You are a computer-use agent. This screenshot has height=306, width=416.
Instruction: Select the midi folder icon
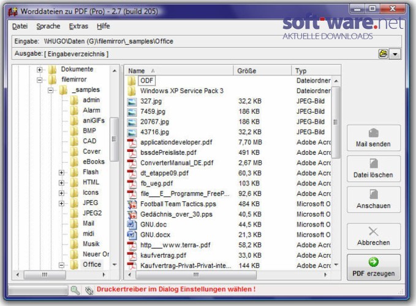point(74,234)
